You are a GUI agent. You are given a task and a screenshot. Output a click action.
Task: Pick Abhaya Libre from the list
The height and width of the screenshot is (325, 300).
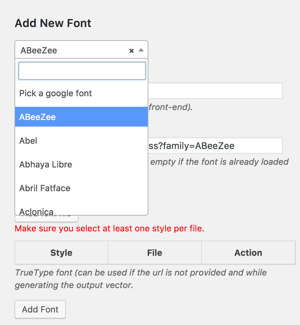click(x=81, y=164)
